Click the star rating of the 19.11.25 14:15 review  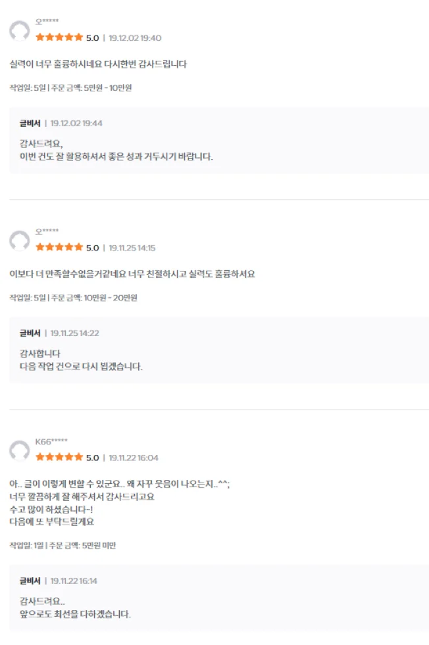click(x=59, y=247)
